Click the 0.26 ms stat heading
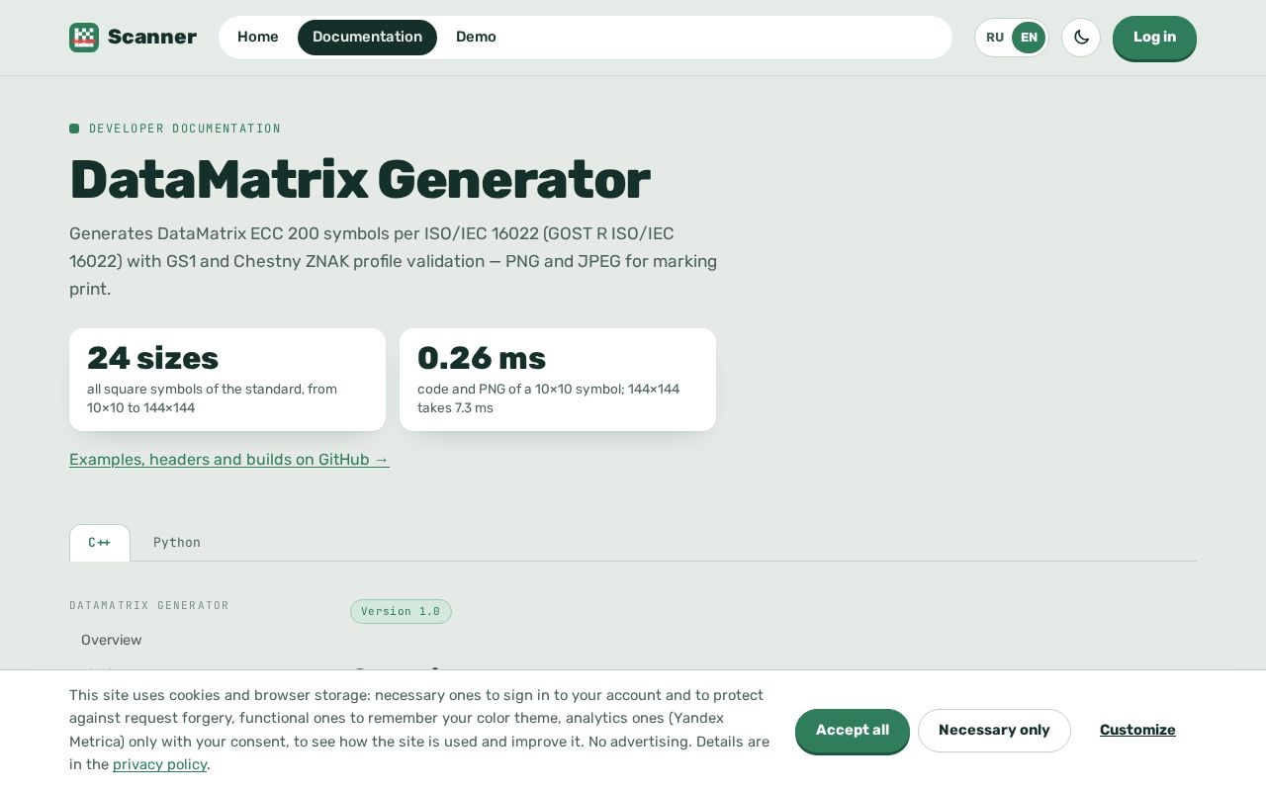Image resolution: width=1266 pixels, height=791 pixels. tap(482, 358)
